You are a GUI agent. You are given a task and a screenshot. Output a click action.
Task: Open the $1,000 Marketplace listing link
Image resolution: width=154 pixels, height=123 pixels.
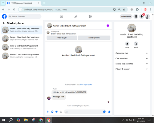(x=63, y=34)
